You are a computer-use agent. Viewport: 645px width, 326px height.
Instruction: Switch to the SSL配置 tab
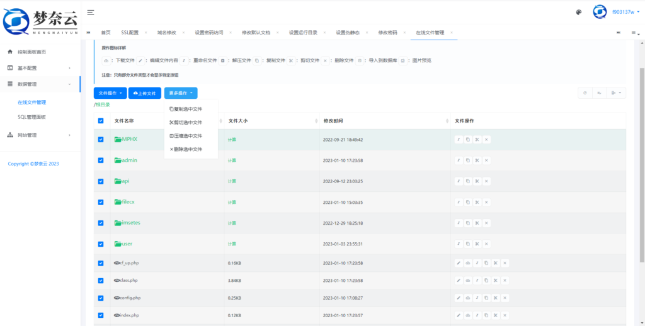coord(132,32)
